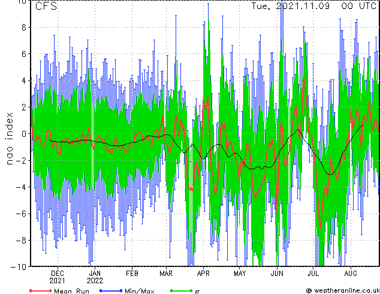
Task: Click the blue Min/Max legend swatch
Action: click(x=111, y=290)
